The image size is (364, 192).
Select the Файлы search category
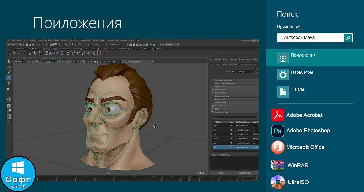pos(315,92)
